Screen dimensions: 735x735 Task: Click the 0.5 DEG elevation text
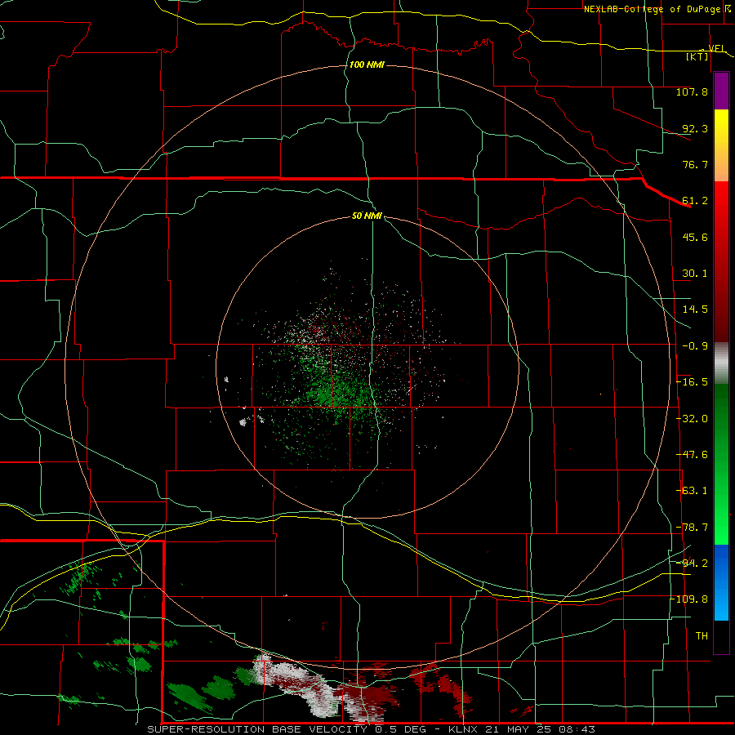point(400,729)
